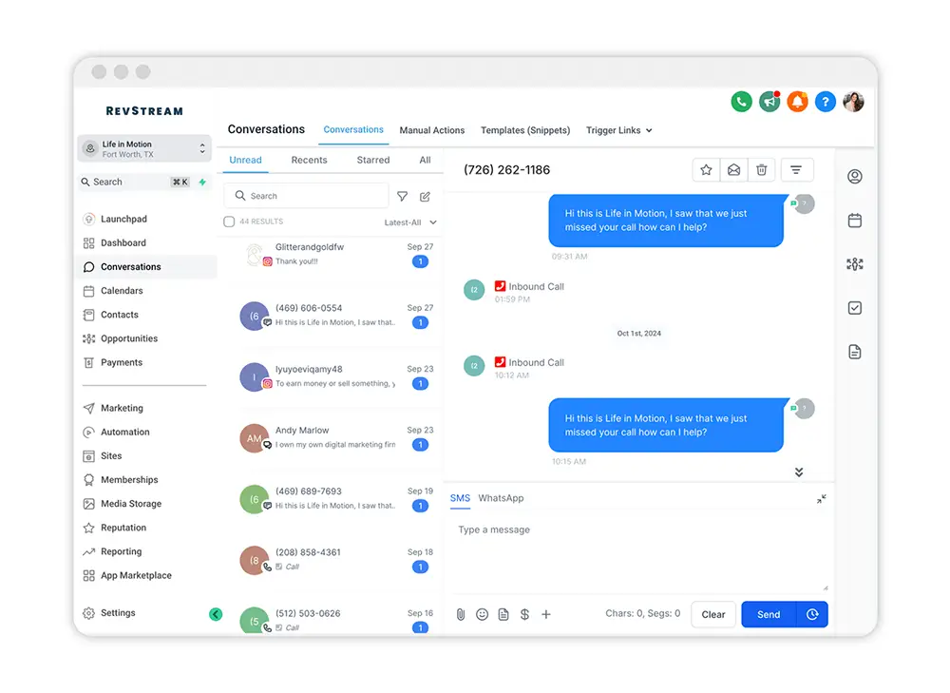The height and width of the screenshot is (693, 950).
Task: Open calendar icon in right rail
Action: pos(854,221)
